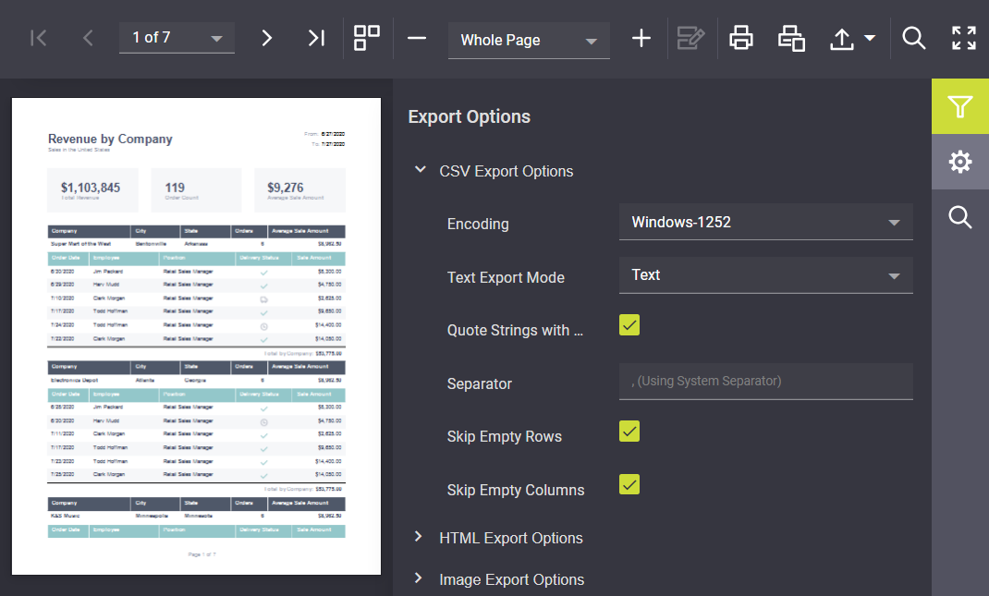This screenshot has height=596, width=989.
Task: Click the Export Options heading
Action: click(x=470, y=116)
